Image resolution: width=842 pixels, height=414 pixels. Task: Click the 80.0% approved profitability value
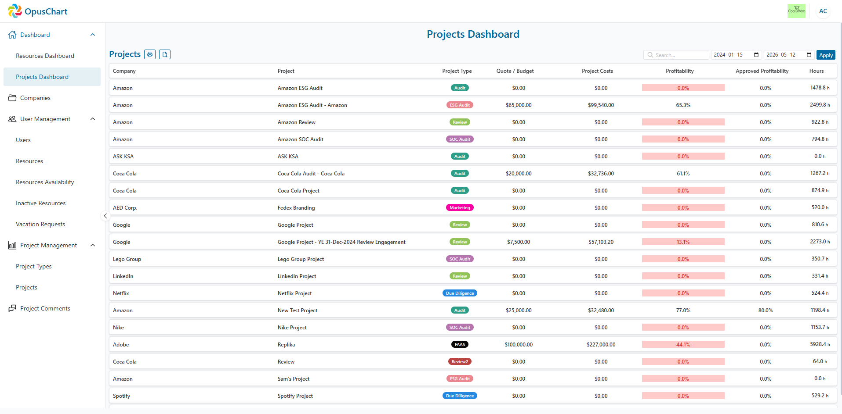[766, 310]
